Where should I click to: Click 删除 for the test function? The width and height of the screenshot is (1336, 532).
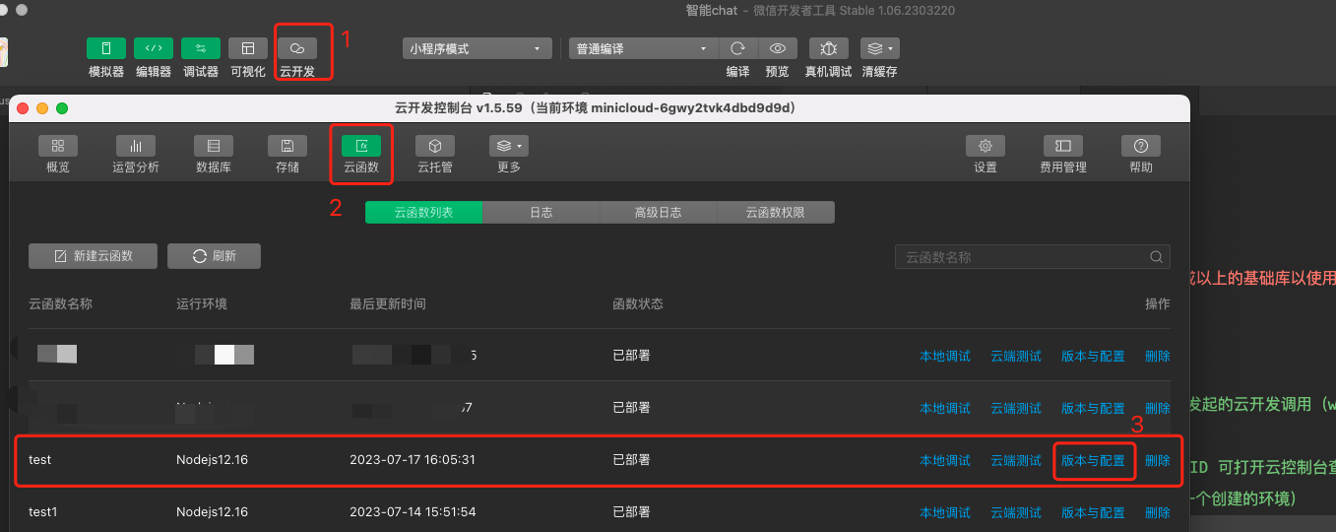point(1158,460)
